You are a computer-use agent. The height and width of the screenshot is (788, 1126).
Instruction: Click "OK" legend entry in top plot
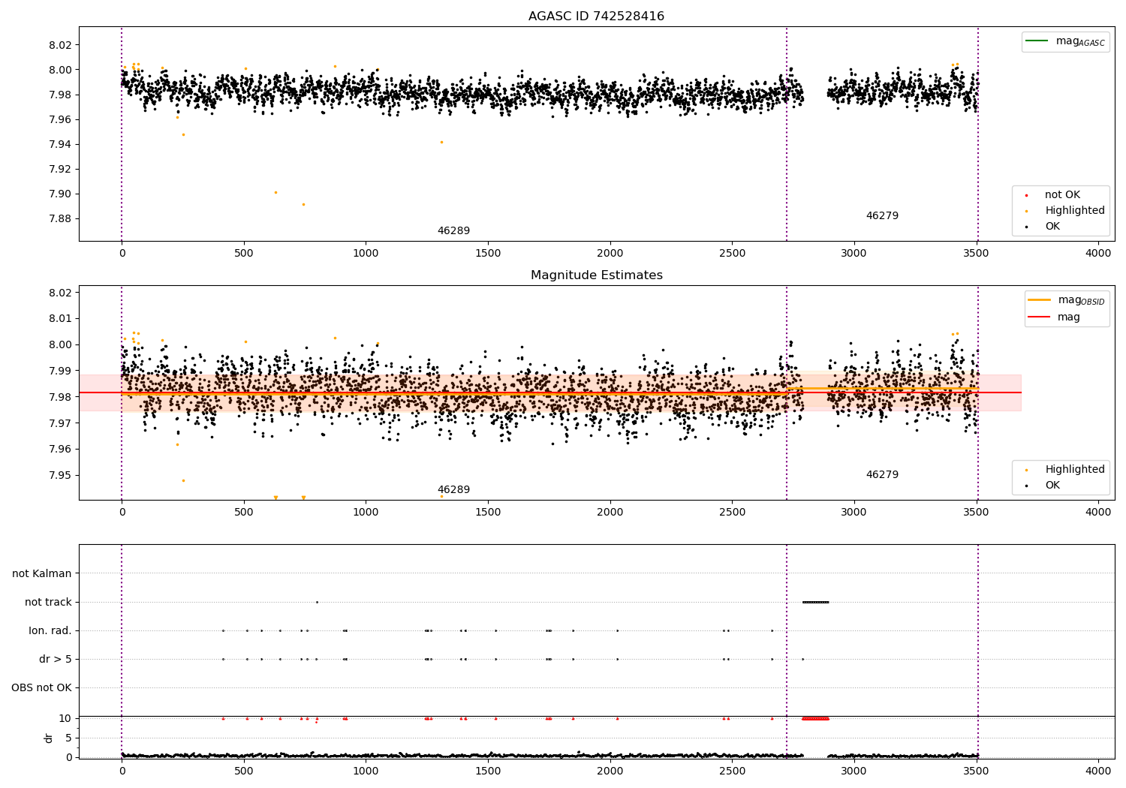(x=1052, y=226)
